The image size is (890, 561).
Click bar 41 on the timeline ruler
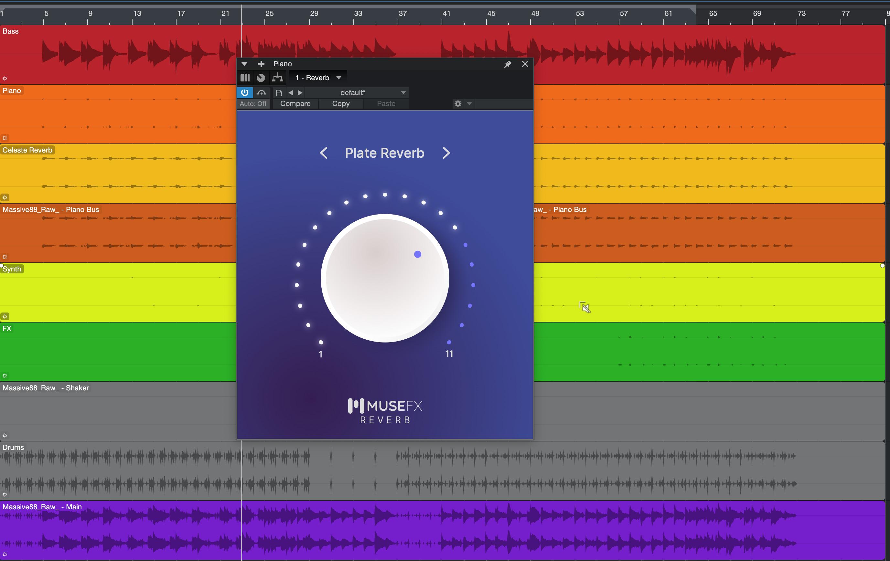click(x=446, y=13)
